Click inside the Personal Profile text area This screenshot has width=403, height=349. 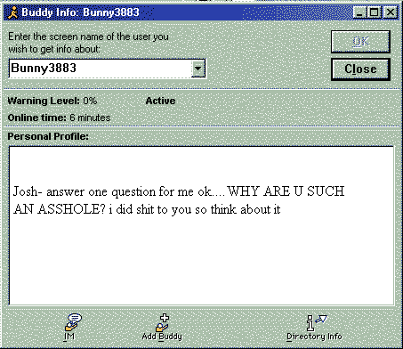point(202,225)
